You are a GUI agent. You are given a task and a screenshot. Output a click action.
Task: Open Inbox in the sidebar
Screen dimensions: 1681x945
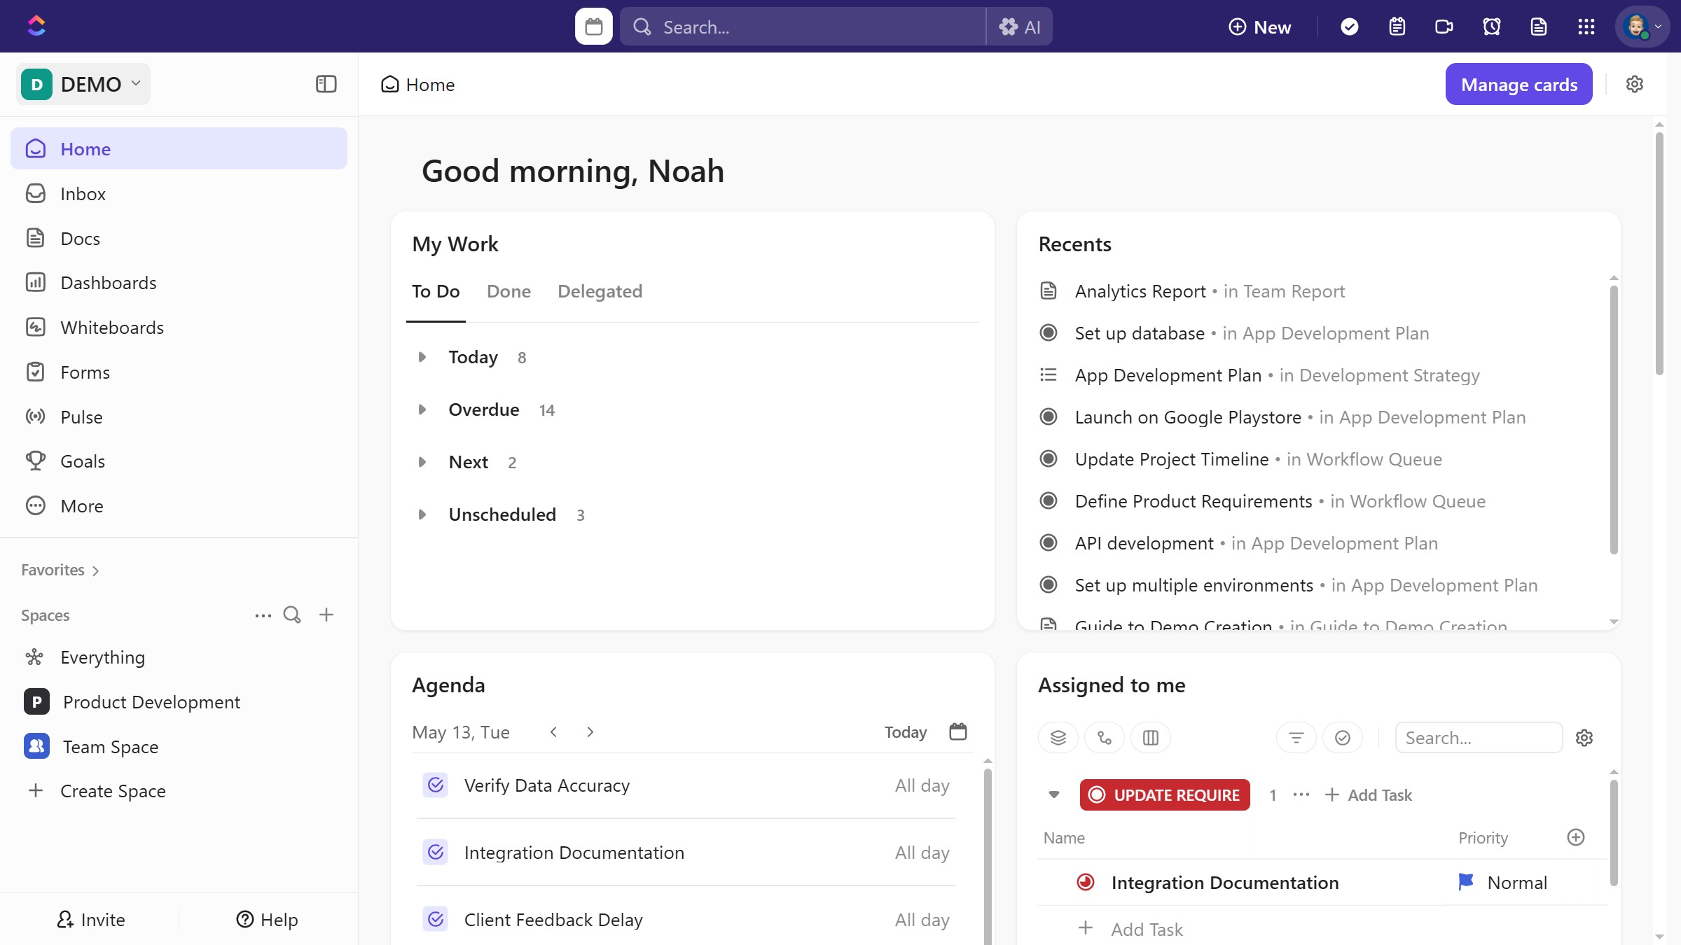click(x=179, y=193)
